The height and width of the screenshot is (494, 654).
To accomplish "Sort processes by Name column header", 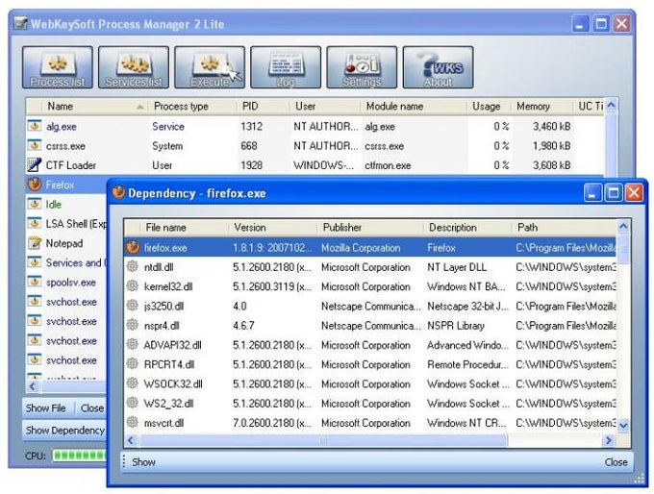I will pos(94,107).
